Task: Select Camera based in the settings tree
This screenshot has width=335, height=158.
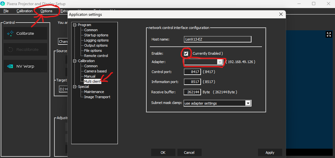Action: click(x=95, y=71)
